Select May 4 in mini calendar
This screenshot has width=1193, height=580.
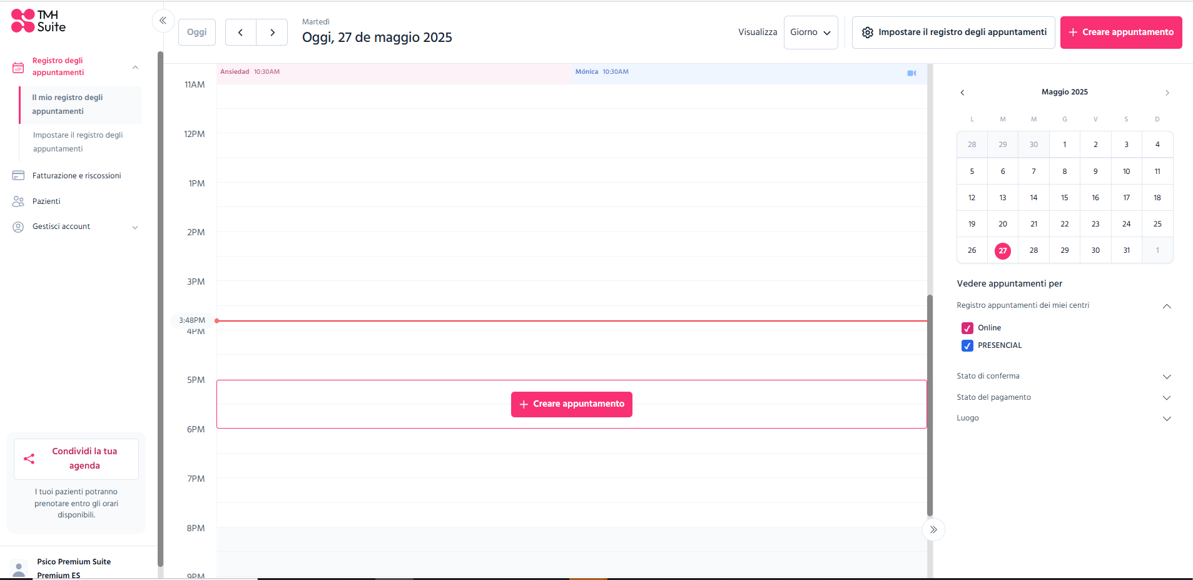click(1157, 145)
